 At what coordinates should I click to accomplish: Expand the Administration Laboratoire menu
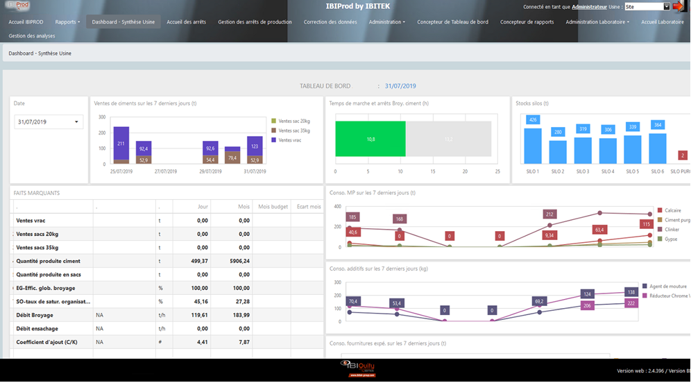(x=597, y=22)
